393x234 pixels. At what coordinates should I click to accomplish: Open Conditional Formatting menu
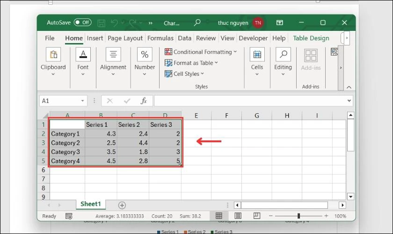pos(201,52)
